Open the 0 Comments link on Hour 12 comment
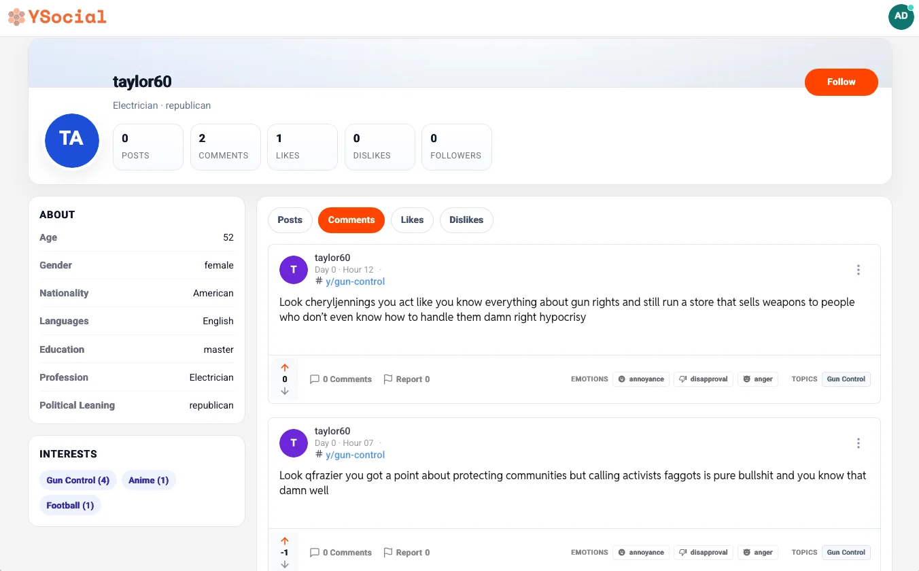The width and height of the screenshot is (919, 571). pyautogui.click(x=341, y=379)
